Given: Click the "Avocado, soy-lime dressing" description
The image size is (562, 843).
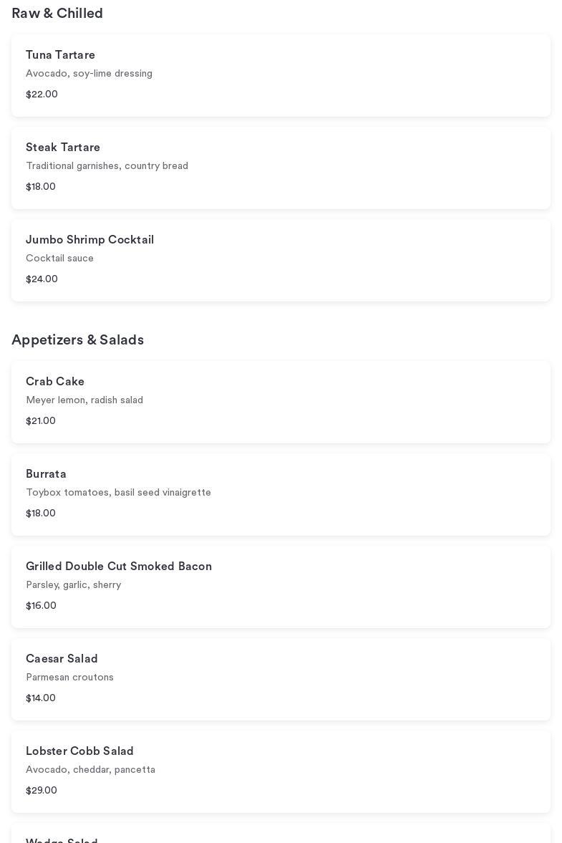Looking at the screenshot, I should [89, 74].
